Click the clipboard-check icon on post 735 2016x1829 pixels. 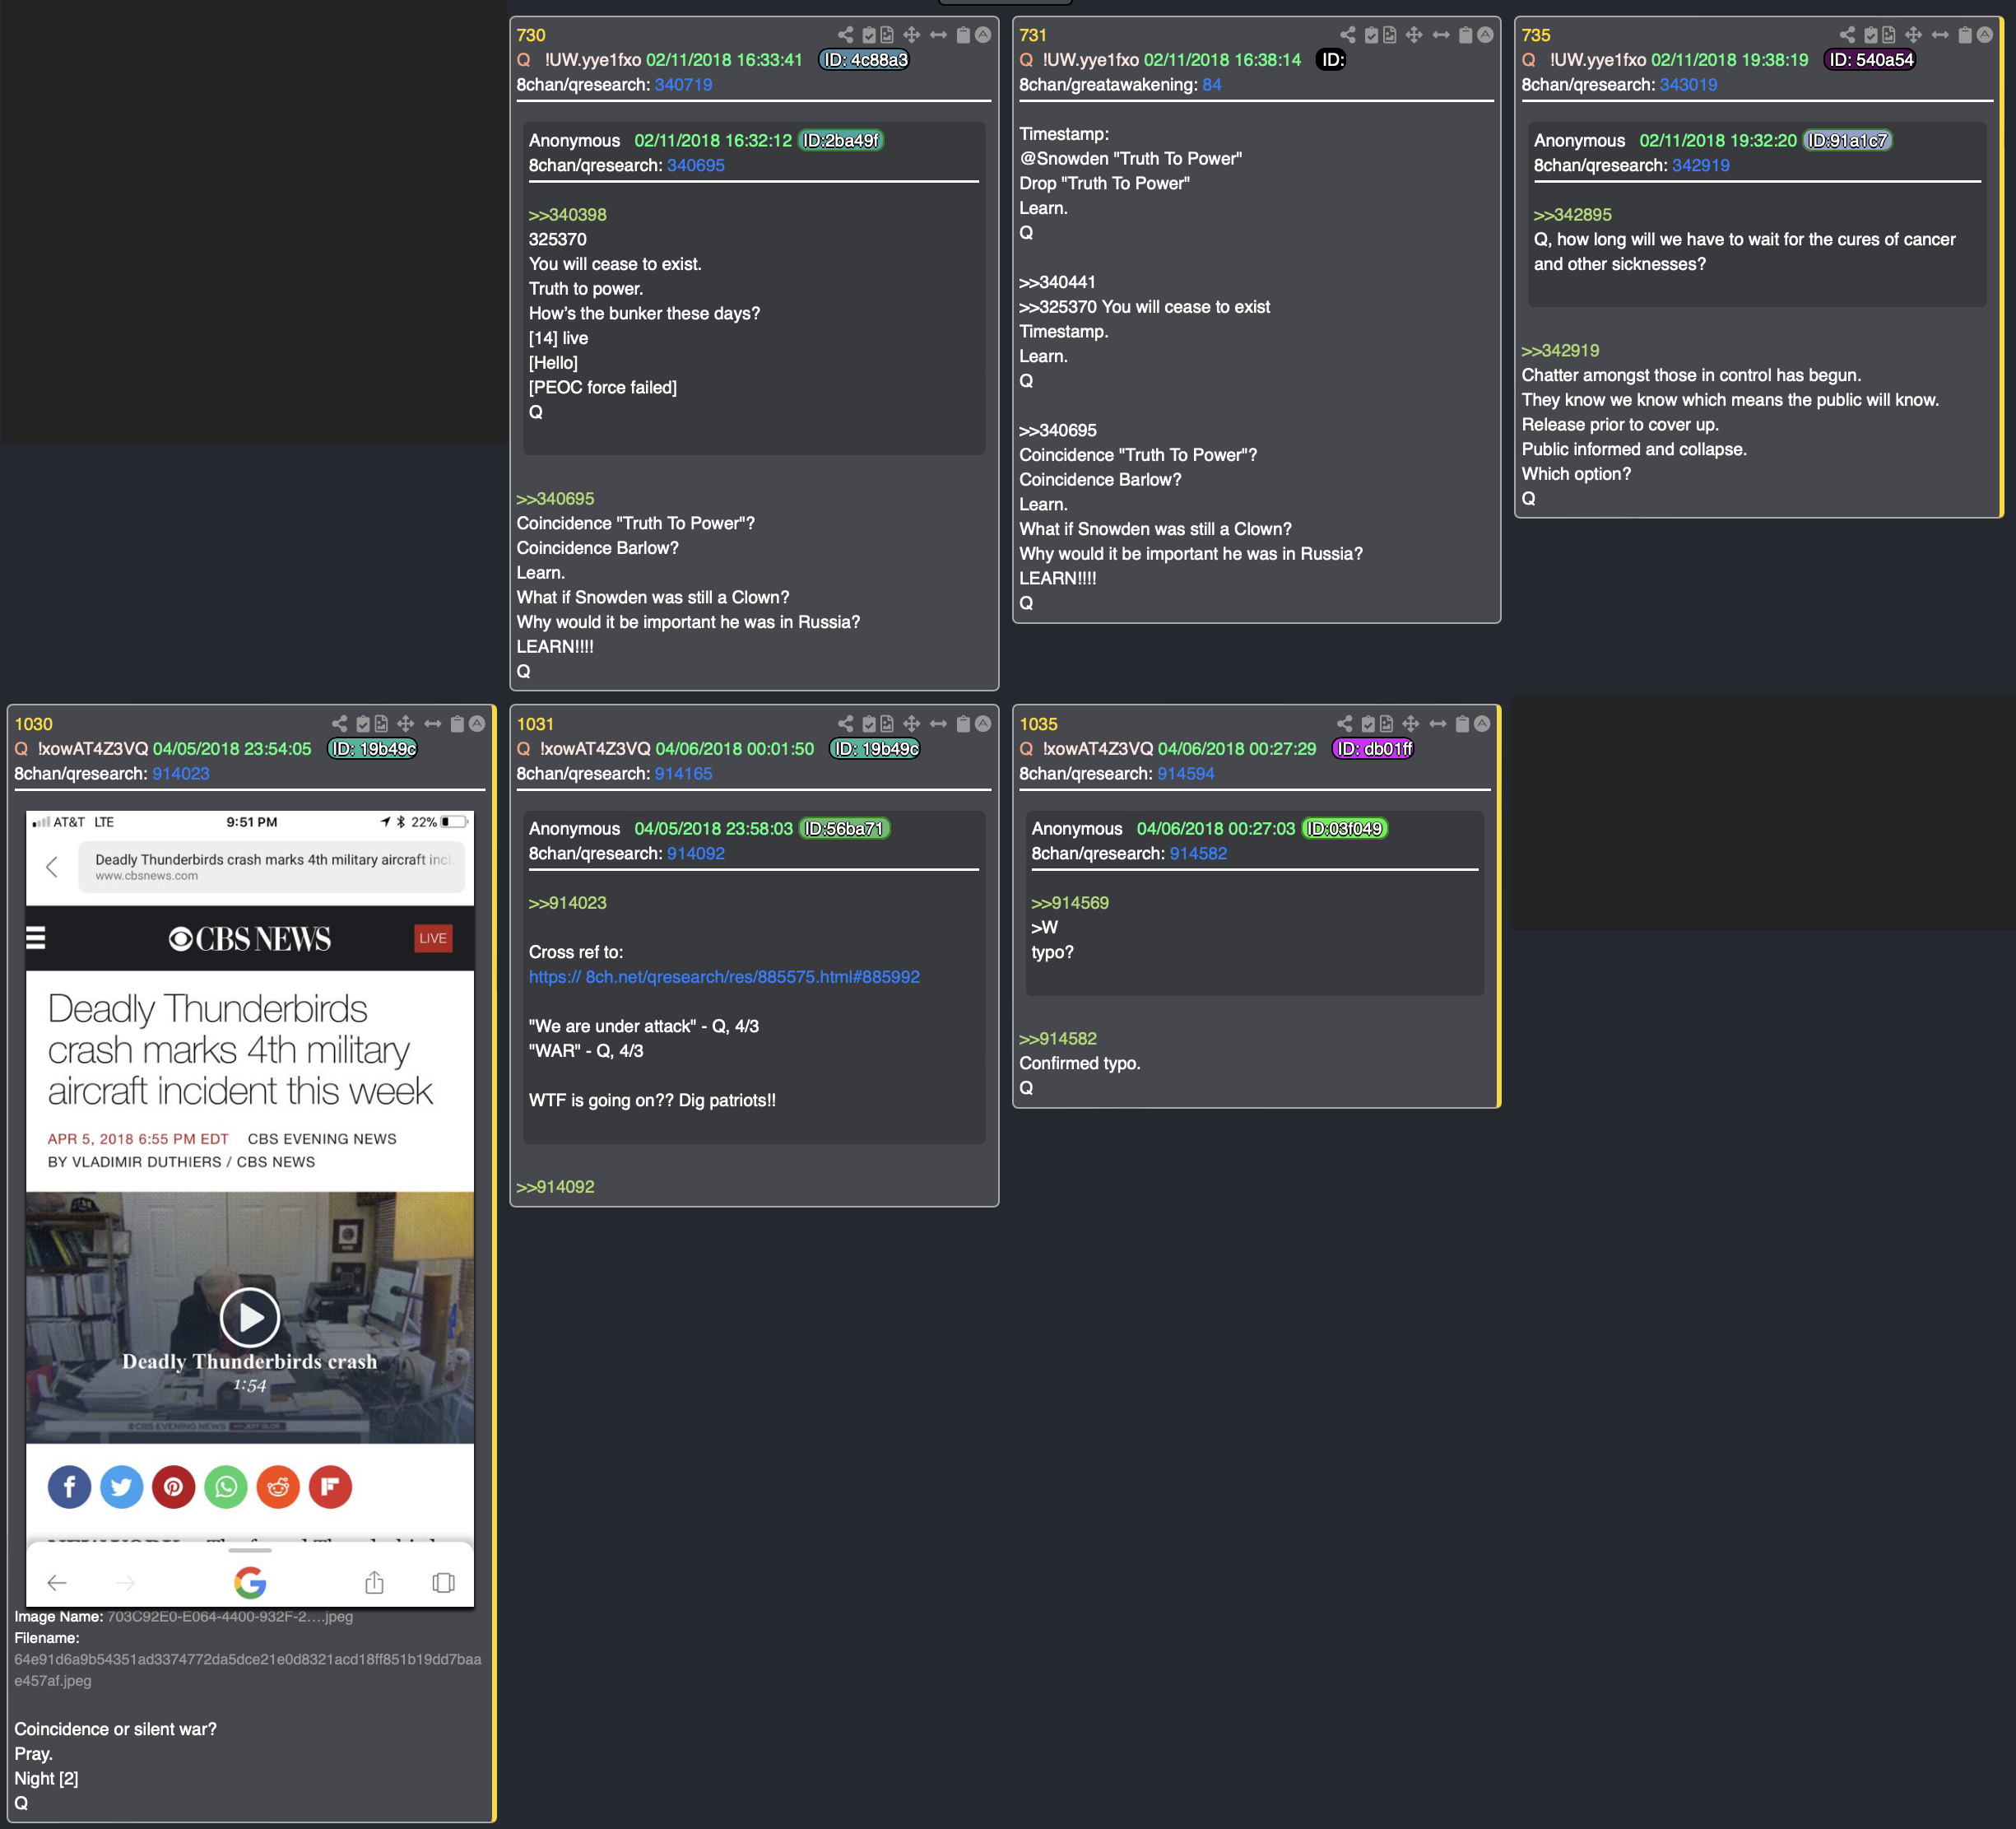point(1871,35)
